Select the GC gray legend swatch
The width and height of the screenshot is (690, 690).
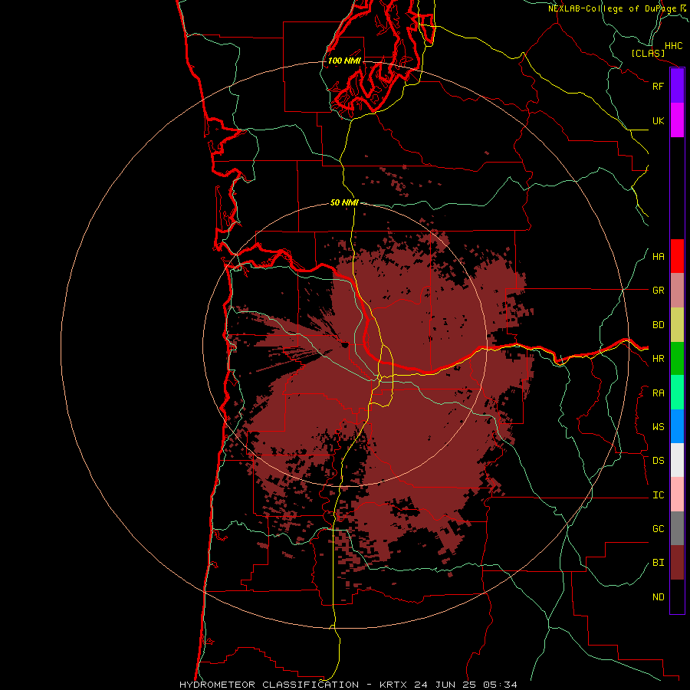point(677,528)
